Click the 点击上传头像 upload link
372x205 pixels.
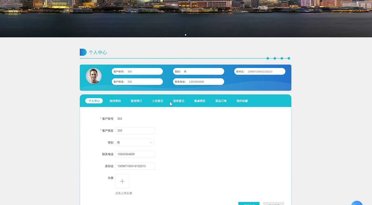click(123, 193)
